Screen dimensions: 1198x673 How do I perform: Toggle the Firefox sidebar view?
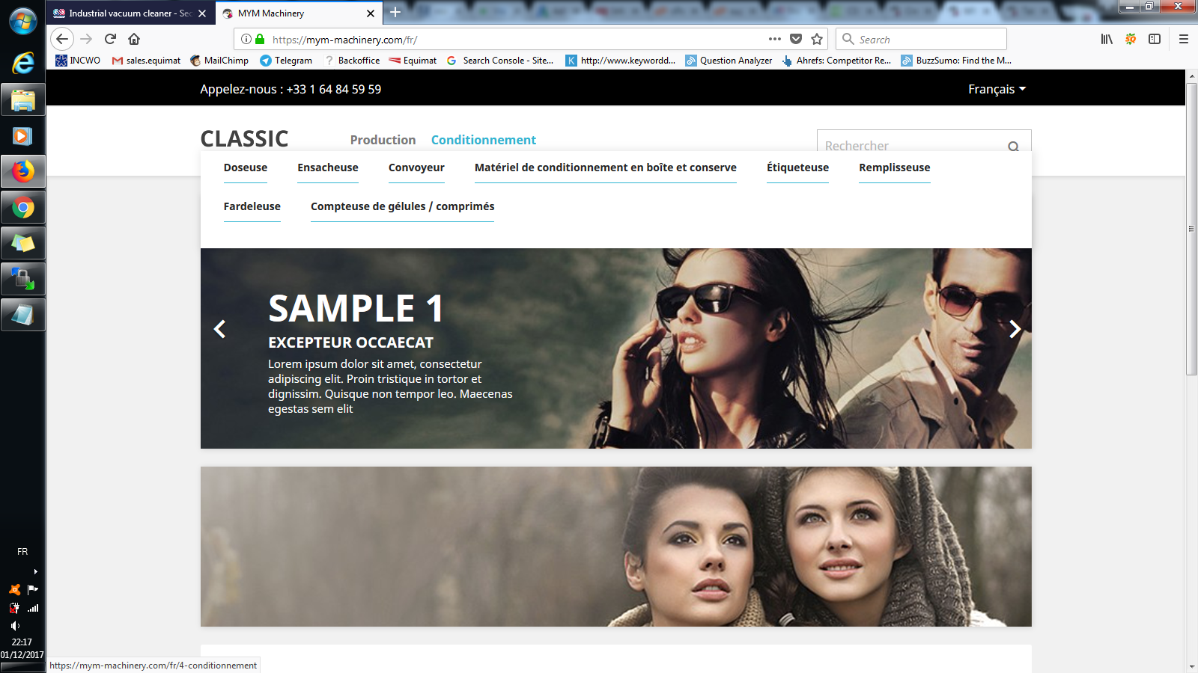pyautogui.click(x=1155, y=39)
